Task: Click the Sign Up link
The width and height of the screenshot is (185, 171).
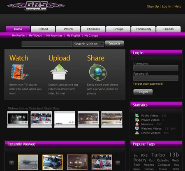Action: [153, 7]
